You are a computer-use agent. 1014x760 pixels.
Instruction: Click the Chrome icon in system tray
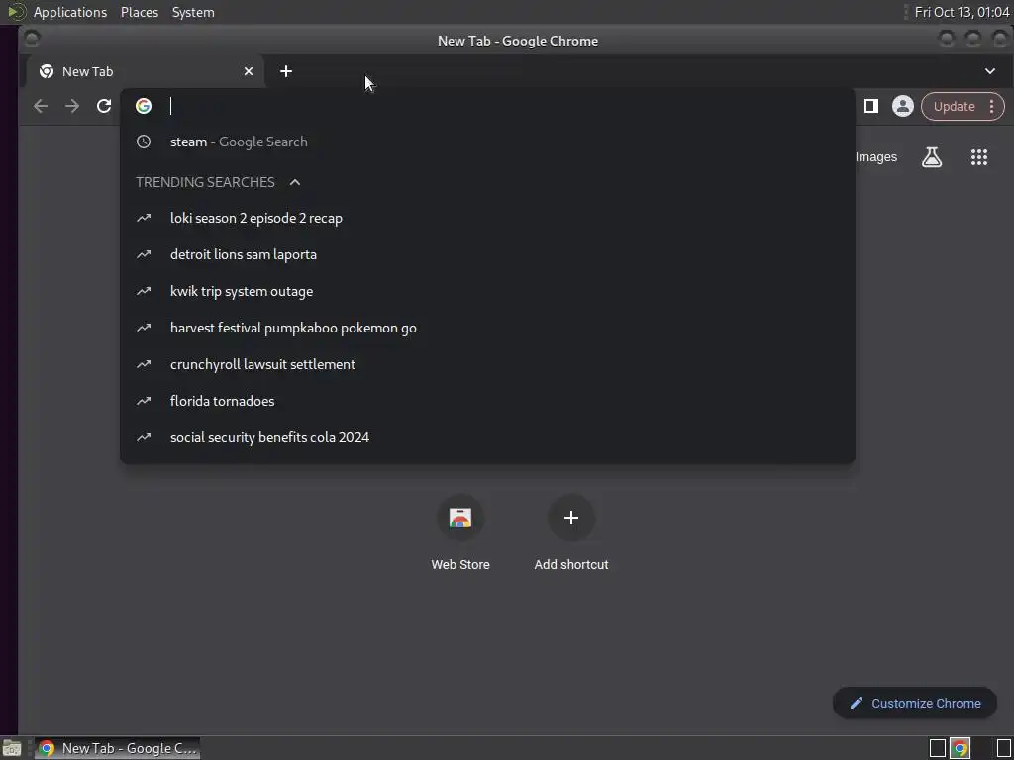(x=961, y=748)
